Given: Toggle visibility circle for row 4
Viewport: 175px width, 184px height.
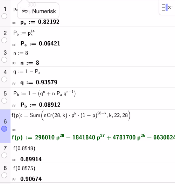Looking at the screenshot, I should [4, 79].
